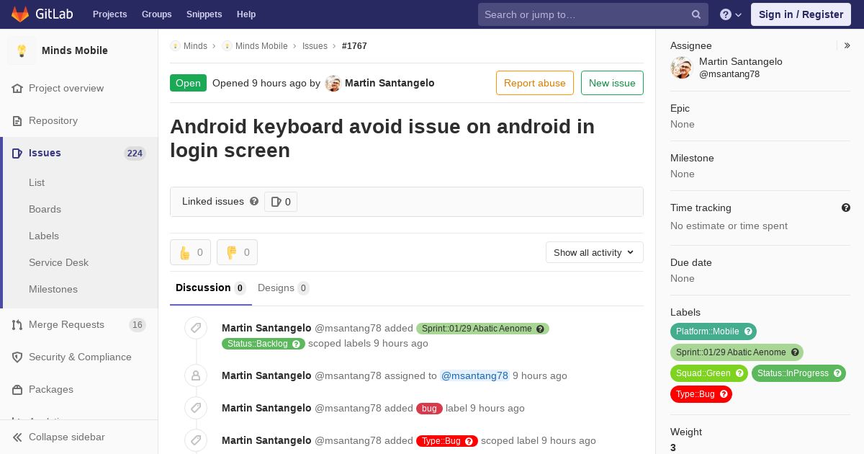Click the Issues breadcrumb link

coord(315,46)
